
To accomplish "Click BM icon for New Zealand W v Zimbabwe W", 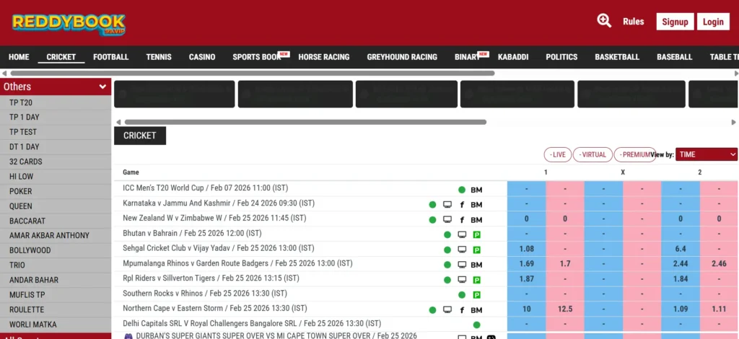I will (x=476, y=220).
